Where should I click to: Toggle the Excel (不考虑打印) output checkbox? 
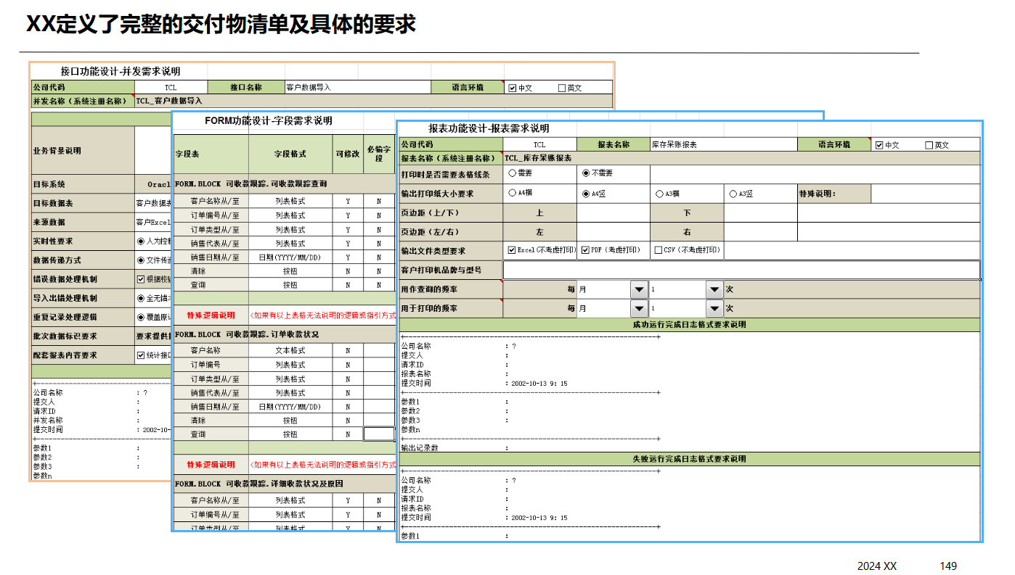pyautogui.click(x=512, y=250)
